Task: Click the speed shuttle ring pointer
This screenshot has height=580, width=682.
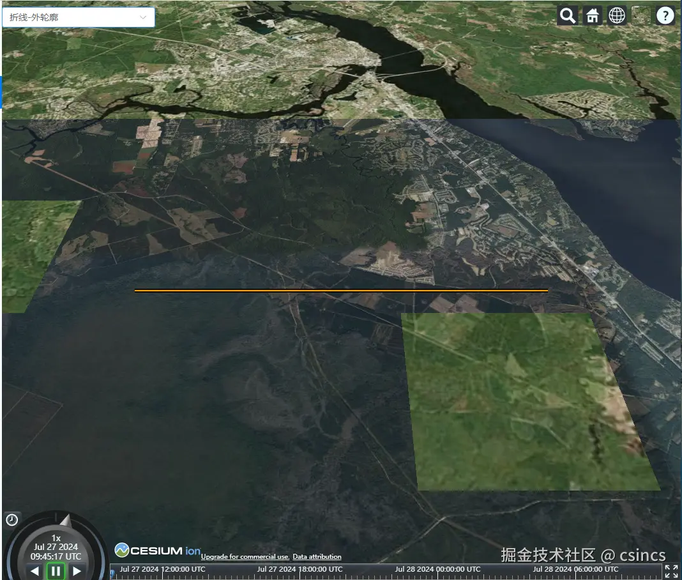Action: coord(64,520)
